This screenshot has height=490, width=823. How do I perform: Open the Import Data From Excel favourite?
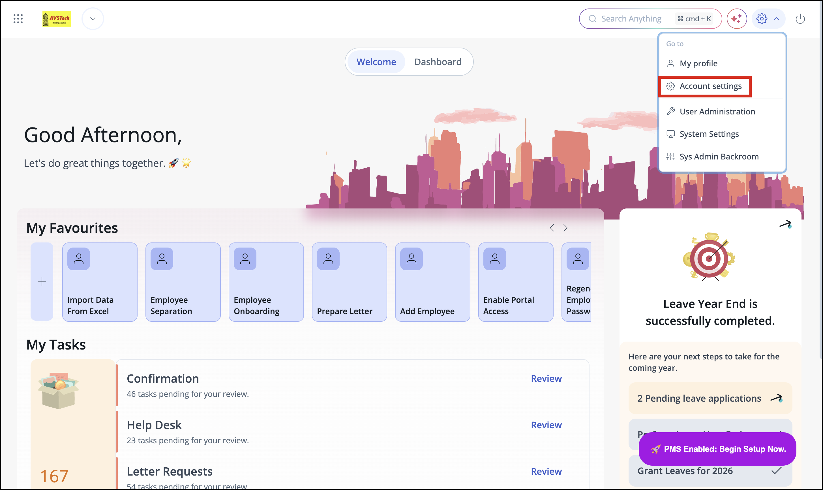coord(100,282)
